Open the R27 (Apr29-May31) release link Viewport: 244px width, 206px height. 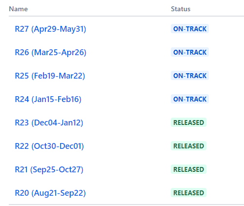[x=50, y=29]
